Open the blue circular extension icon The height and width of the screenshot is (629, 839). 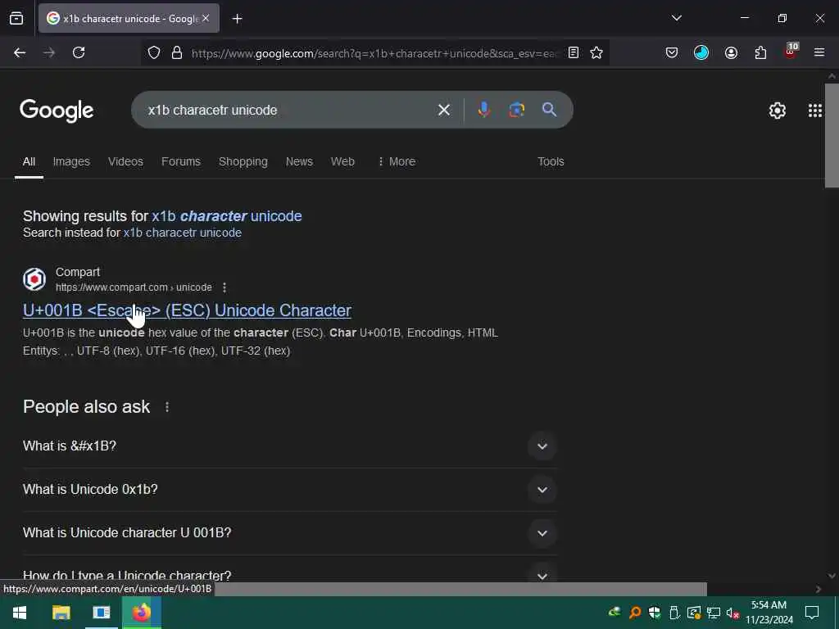(x=701, y=52)
